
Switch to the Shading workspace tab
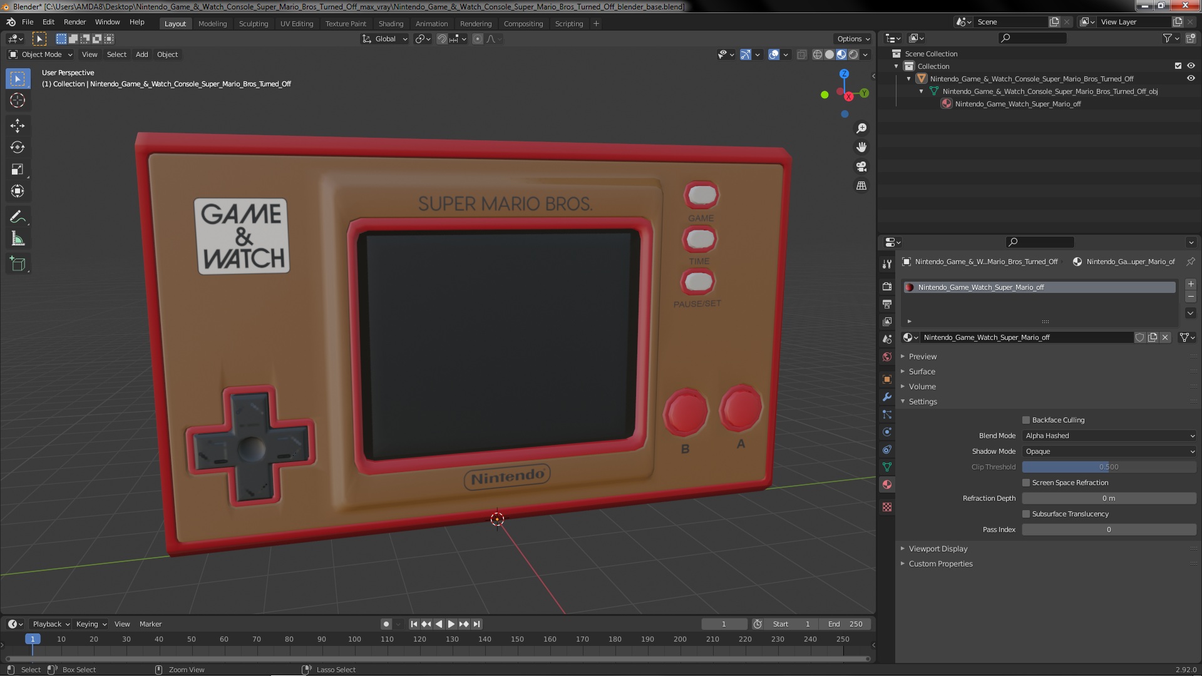coord(391,23)
